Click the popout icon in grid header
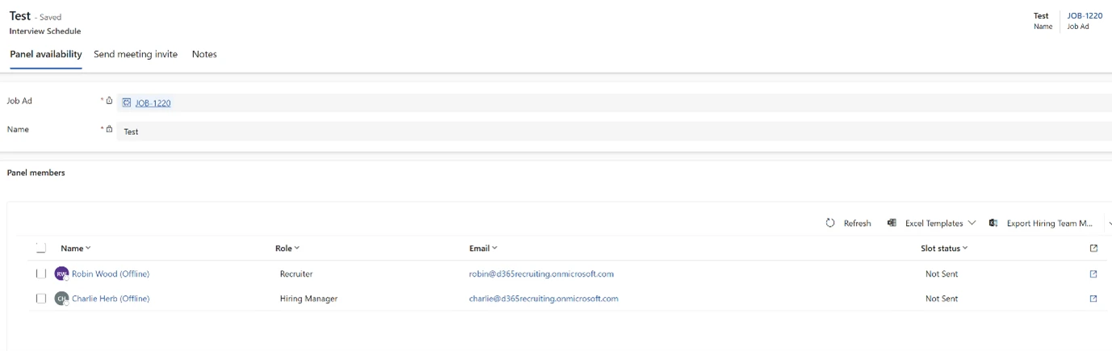This screenshot has width=1112, height=351. [1093, 249]
